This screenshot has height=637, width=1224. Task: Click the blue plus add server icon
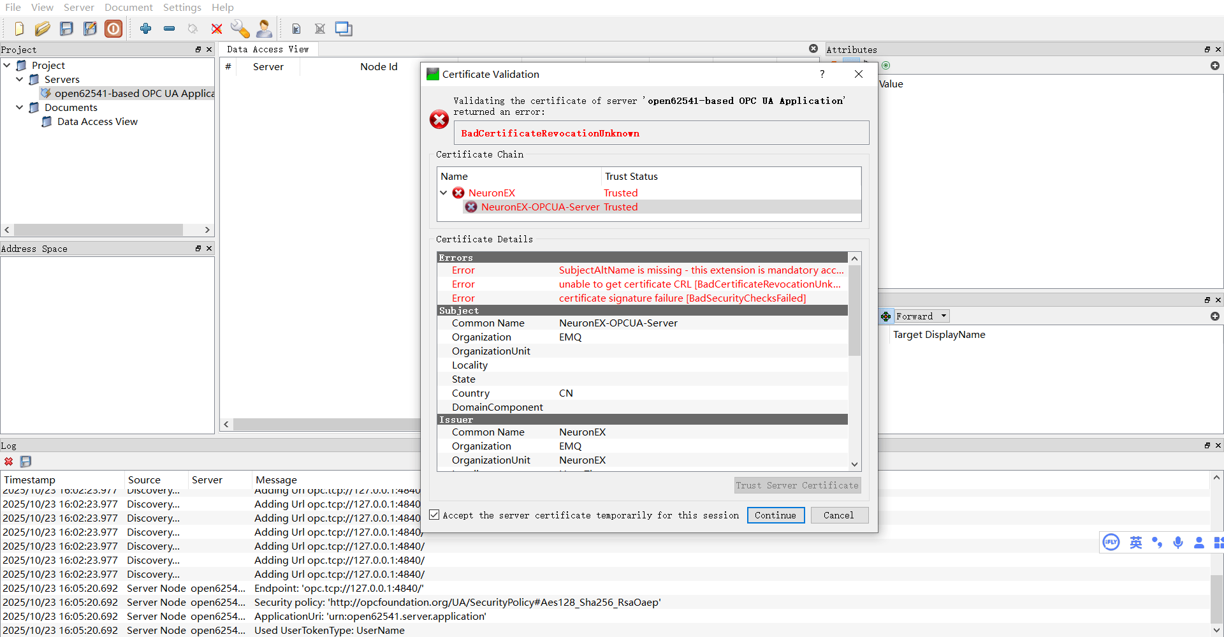(x=145, y=29)
